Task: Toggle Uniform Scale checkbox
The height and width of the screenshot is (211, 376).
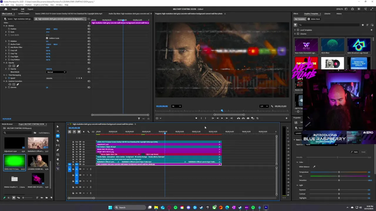Action: coord(47,38)
